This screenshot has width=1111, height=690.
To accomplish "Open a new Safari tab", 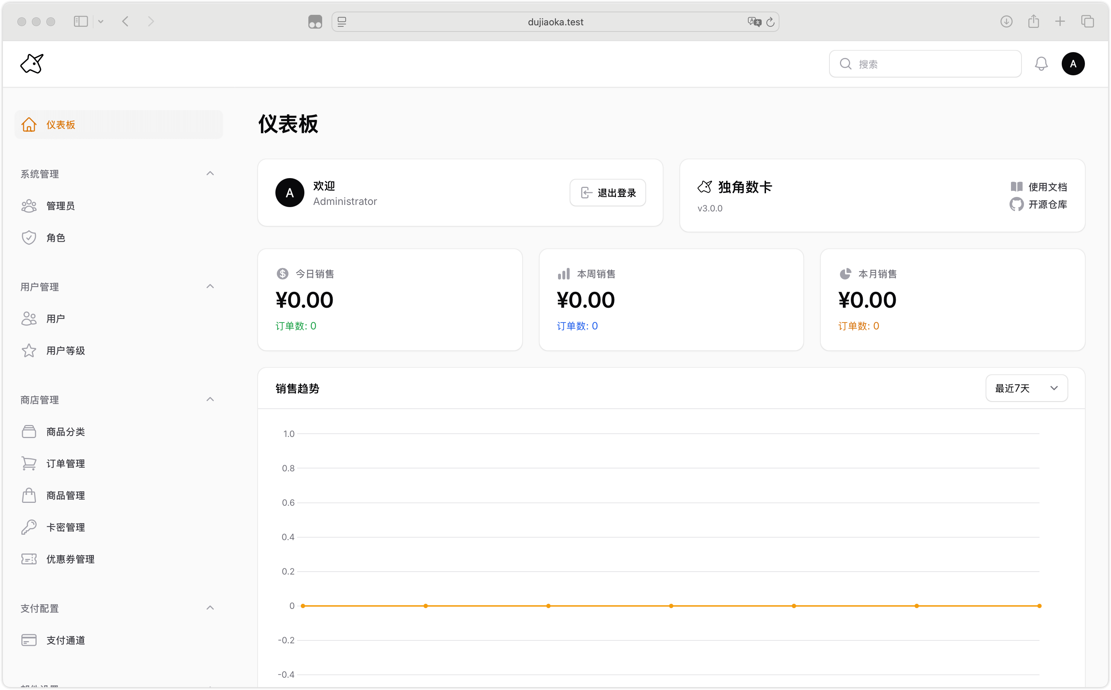I will (1060, 21).
